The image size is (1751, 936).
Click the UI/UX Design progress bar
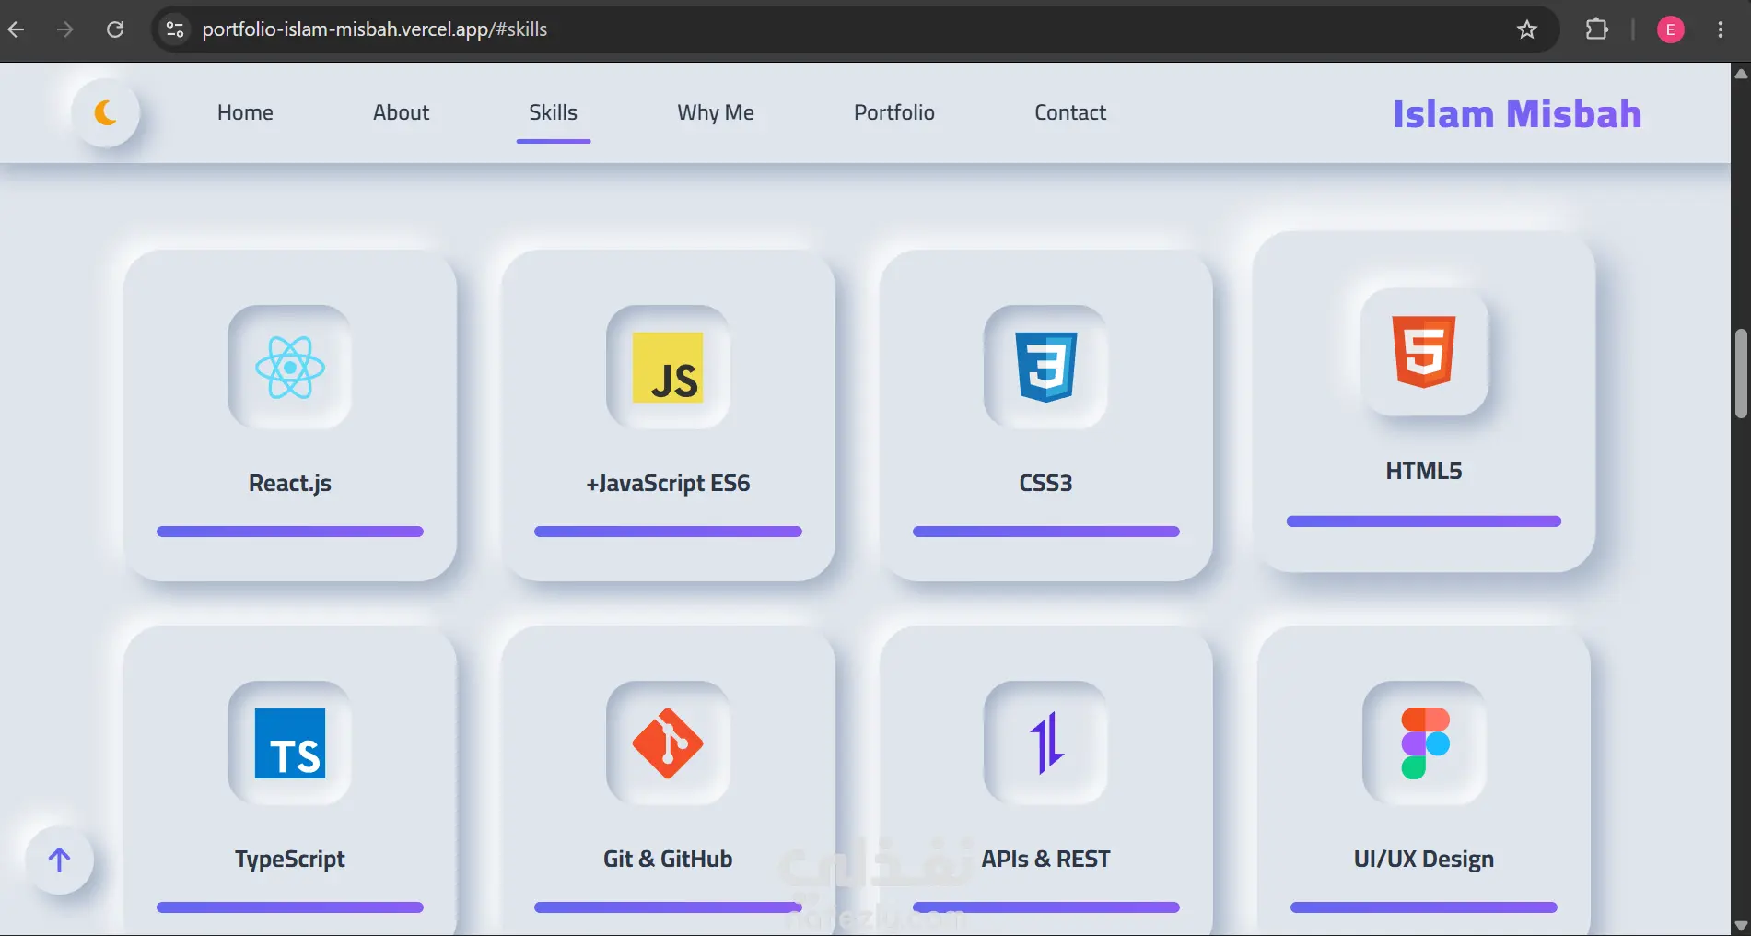(1424, 907)
